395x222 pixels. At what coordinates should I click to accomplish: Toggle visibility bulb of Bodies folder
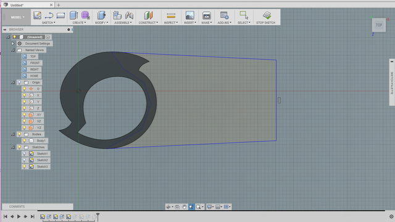pyautogui.click(x=19, y=134)
